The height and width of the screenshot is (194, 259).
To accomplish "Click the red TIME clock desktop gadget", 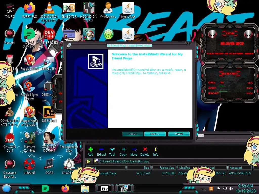I will click(230, 43).
